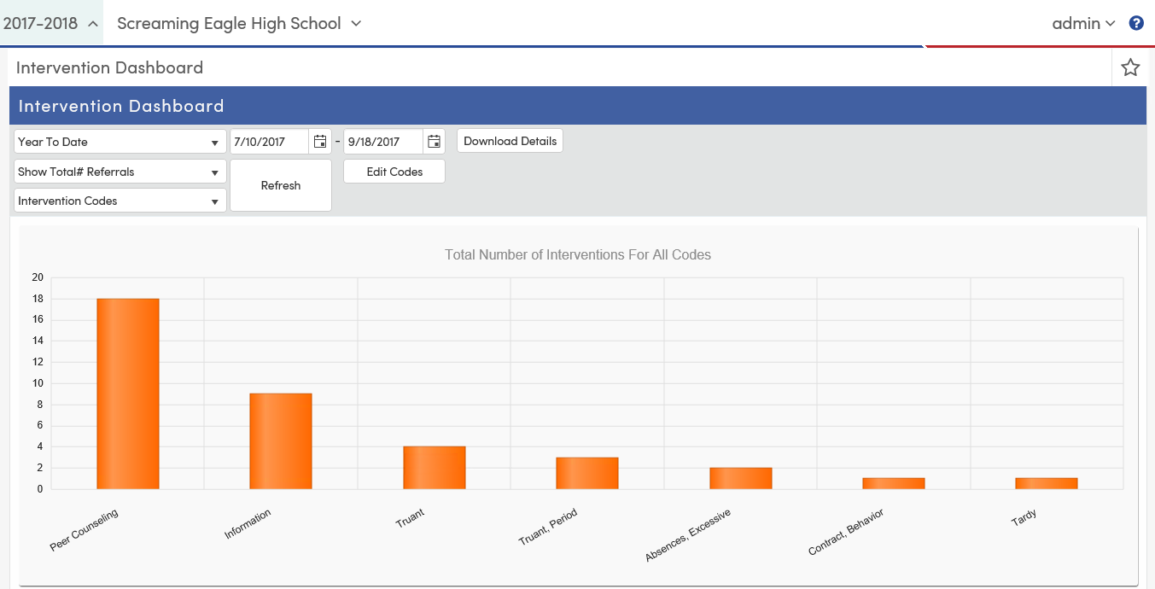Select the Peer Counseling bar in the chart
1155x589 pixels.
pyautogui.click(x=127, y=393)
